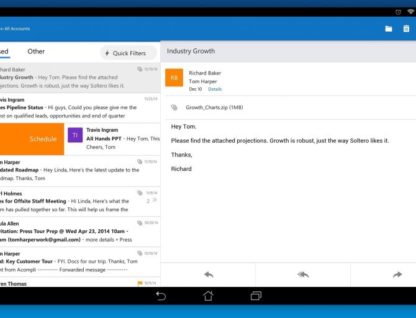Tap the TI avatar for Travis Ingram

75,135
